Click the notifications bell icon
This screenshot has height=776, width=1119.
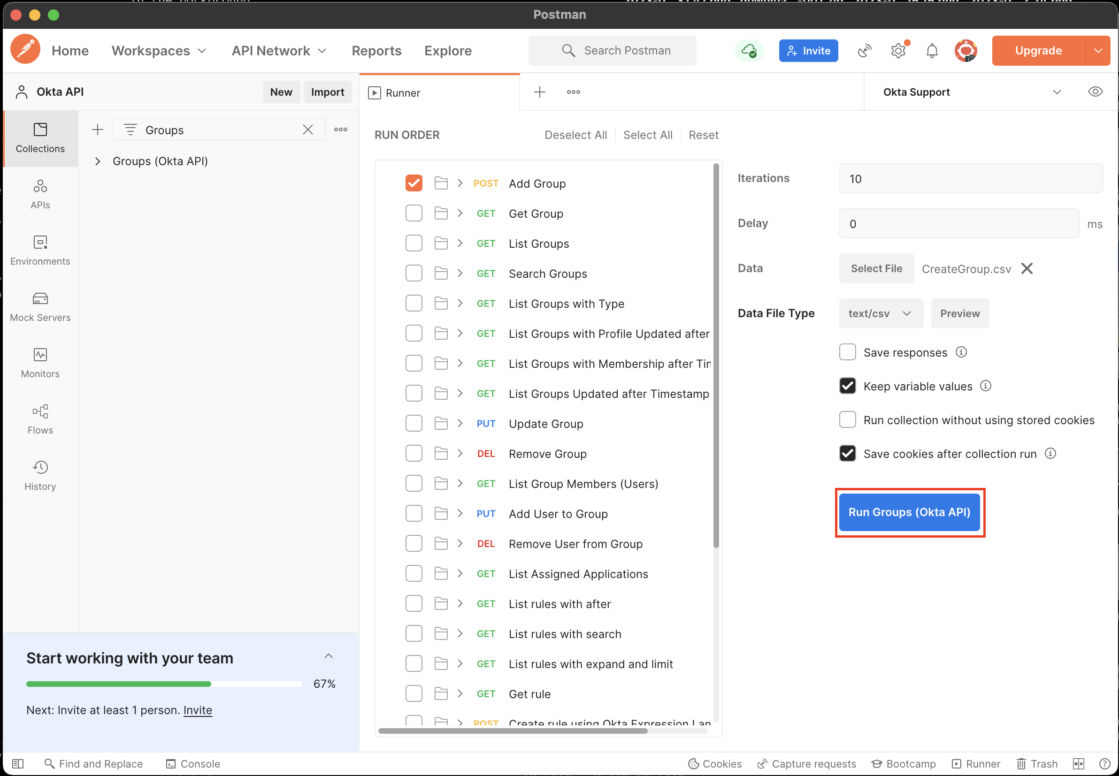[x=931, y=51]
